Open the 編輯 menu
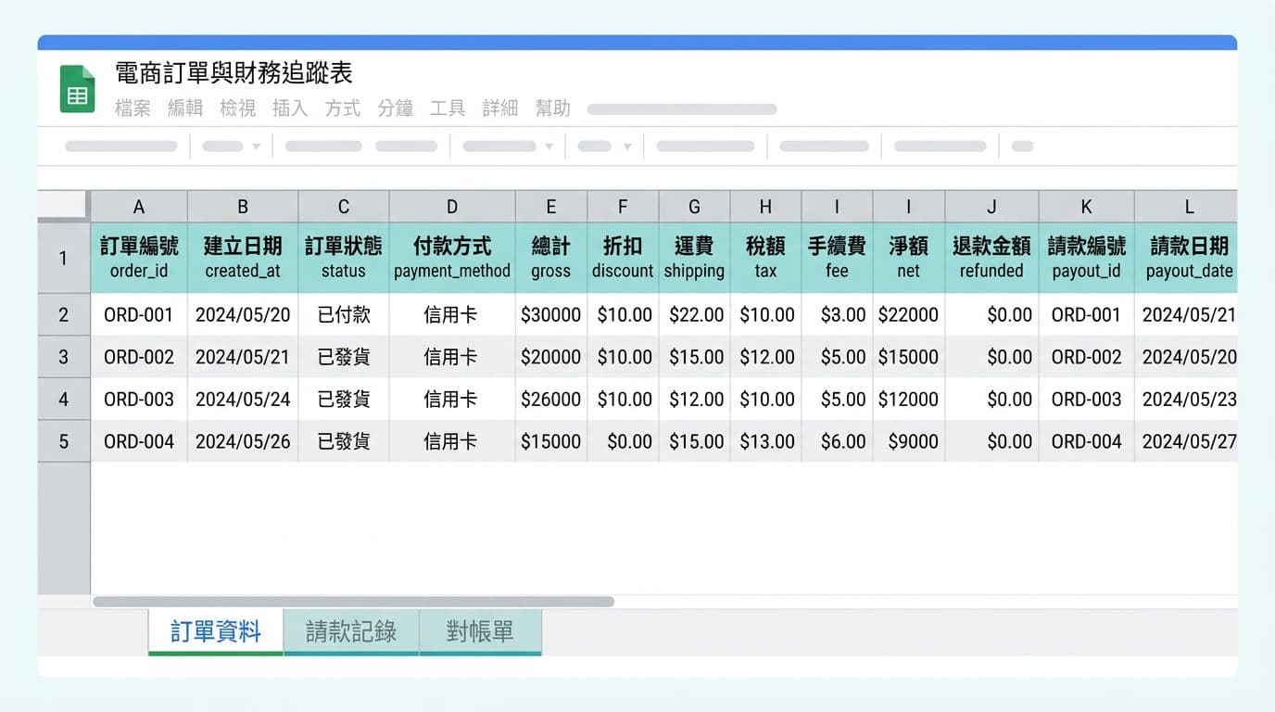This screenshot has height=712, width=1275. point(185,108)
